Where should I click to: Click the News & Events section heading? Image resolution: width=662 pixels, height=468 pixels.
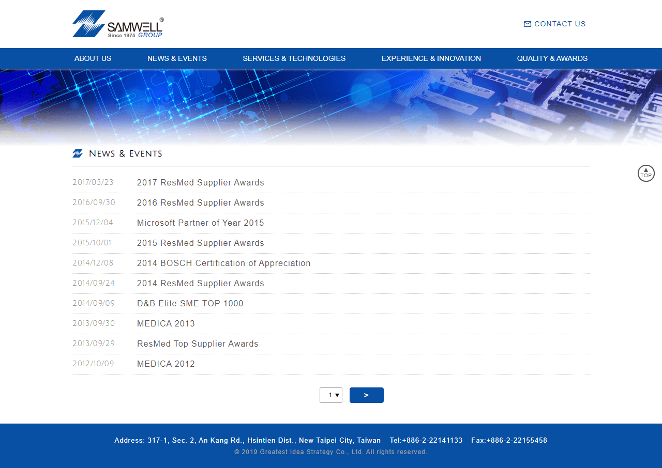click(x=126, y=153)
